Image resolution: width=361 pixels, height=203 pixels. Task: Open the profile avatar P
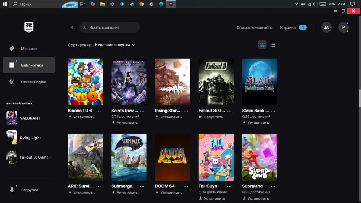[x=343, y=27]
